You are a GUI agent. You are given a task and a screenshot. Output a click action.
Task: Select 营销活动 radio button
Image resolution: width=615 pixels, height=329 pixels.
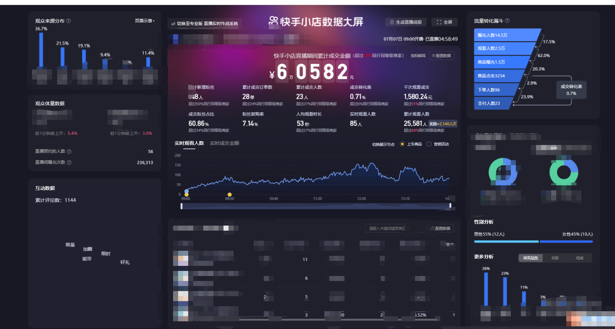(x=429, y=144)
